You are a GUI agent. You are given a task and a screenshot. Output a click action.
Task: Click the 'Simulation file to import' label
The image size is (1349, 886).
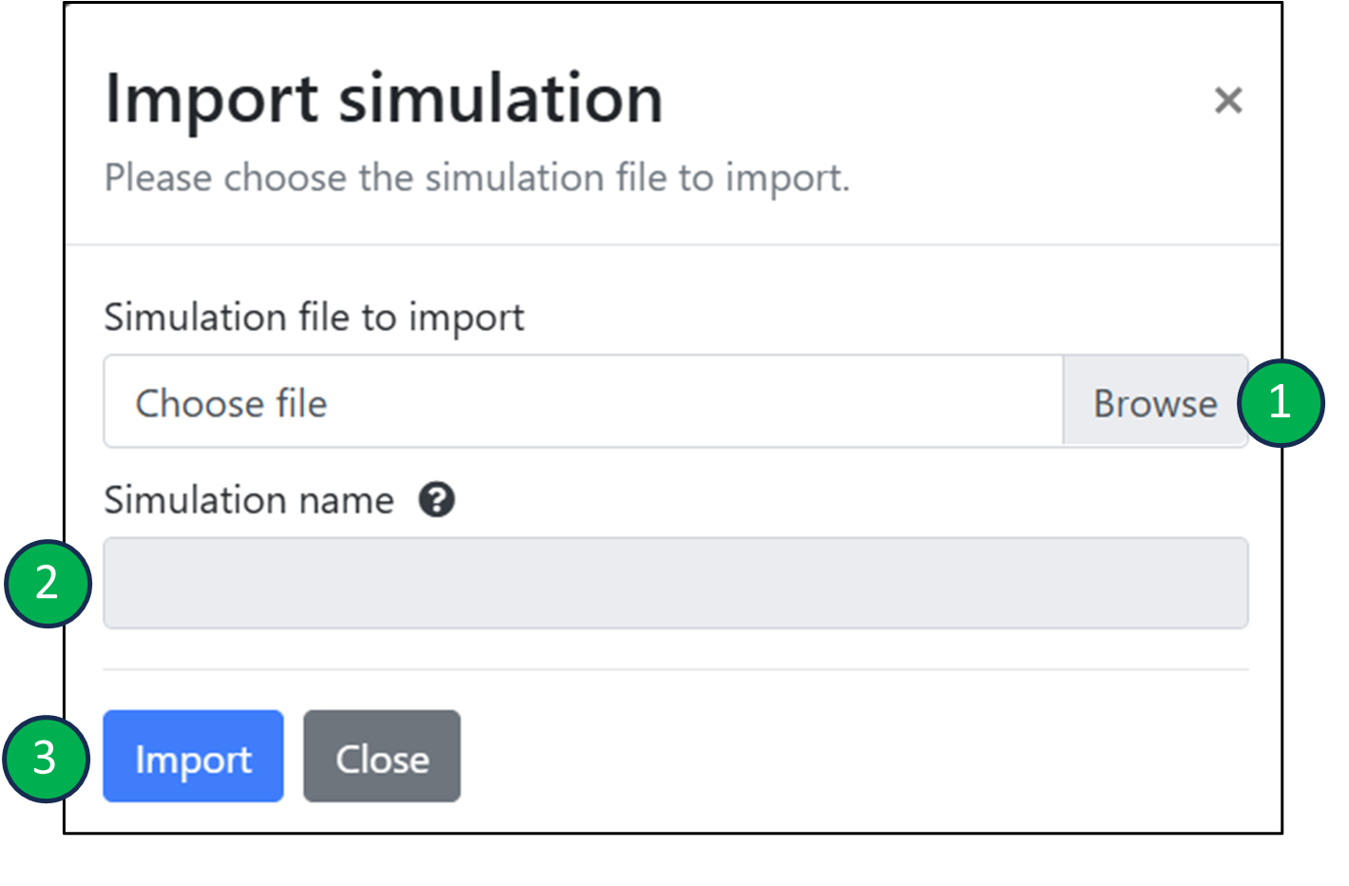tap(314, 318)
